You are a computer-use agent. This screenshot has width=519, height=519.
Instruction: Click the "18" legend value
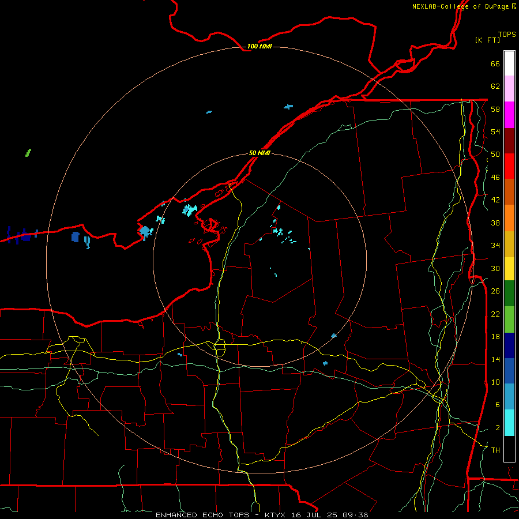click(x=495, y=337)
